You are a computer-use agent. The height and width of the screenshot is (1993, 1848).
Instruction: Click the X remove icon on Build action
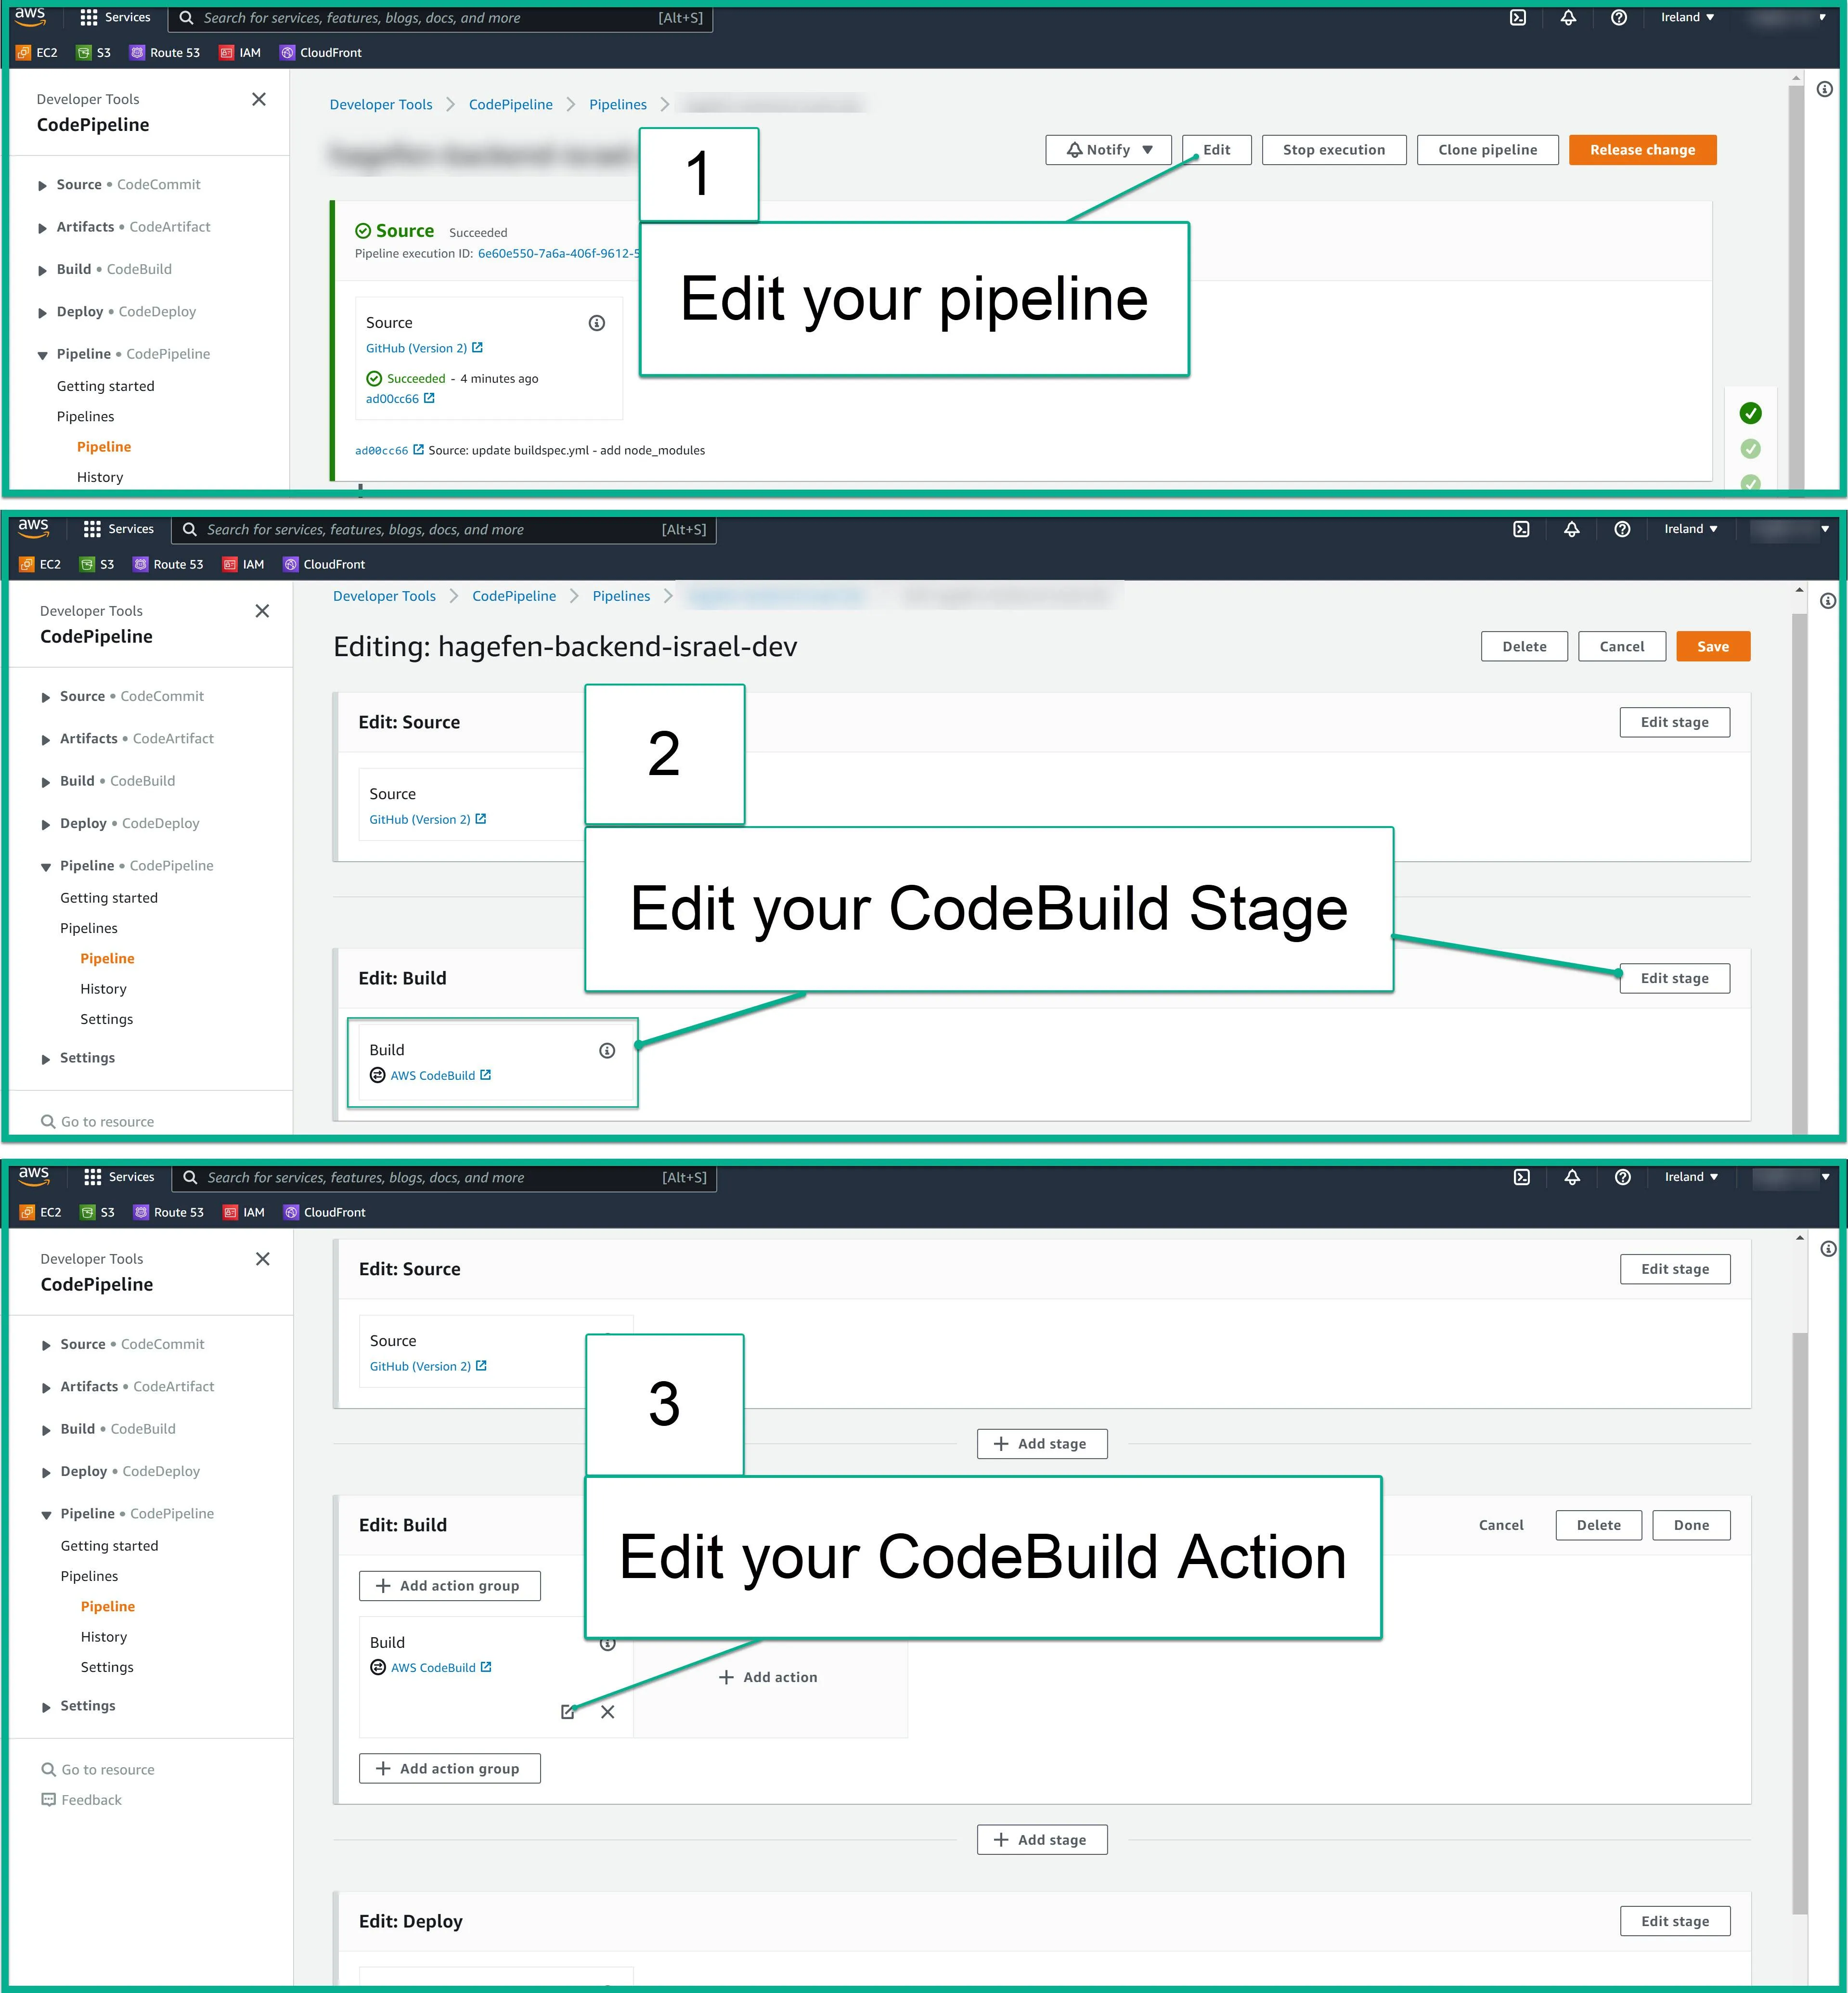click(x=607, y=1711)
